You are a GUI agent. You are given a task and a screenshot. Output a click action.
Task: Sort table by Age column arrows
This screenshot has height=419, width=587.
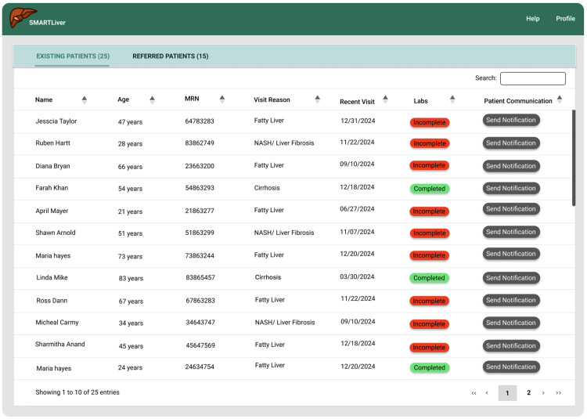(x=152, y=99)
